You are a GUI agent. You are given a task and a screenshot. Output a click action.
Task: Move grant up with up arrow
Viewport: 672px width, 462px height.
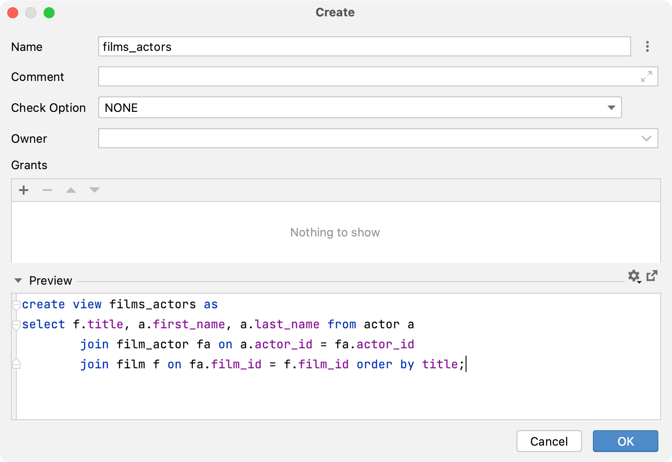[x=71, y=190]
